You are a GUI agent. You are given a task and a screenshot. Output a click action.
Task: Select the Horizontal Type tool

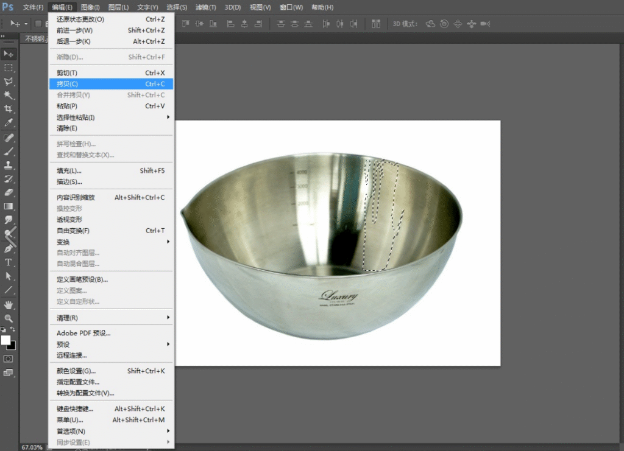tap(9, 262)
